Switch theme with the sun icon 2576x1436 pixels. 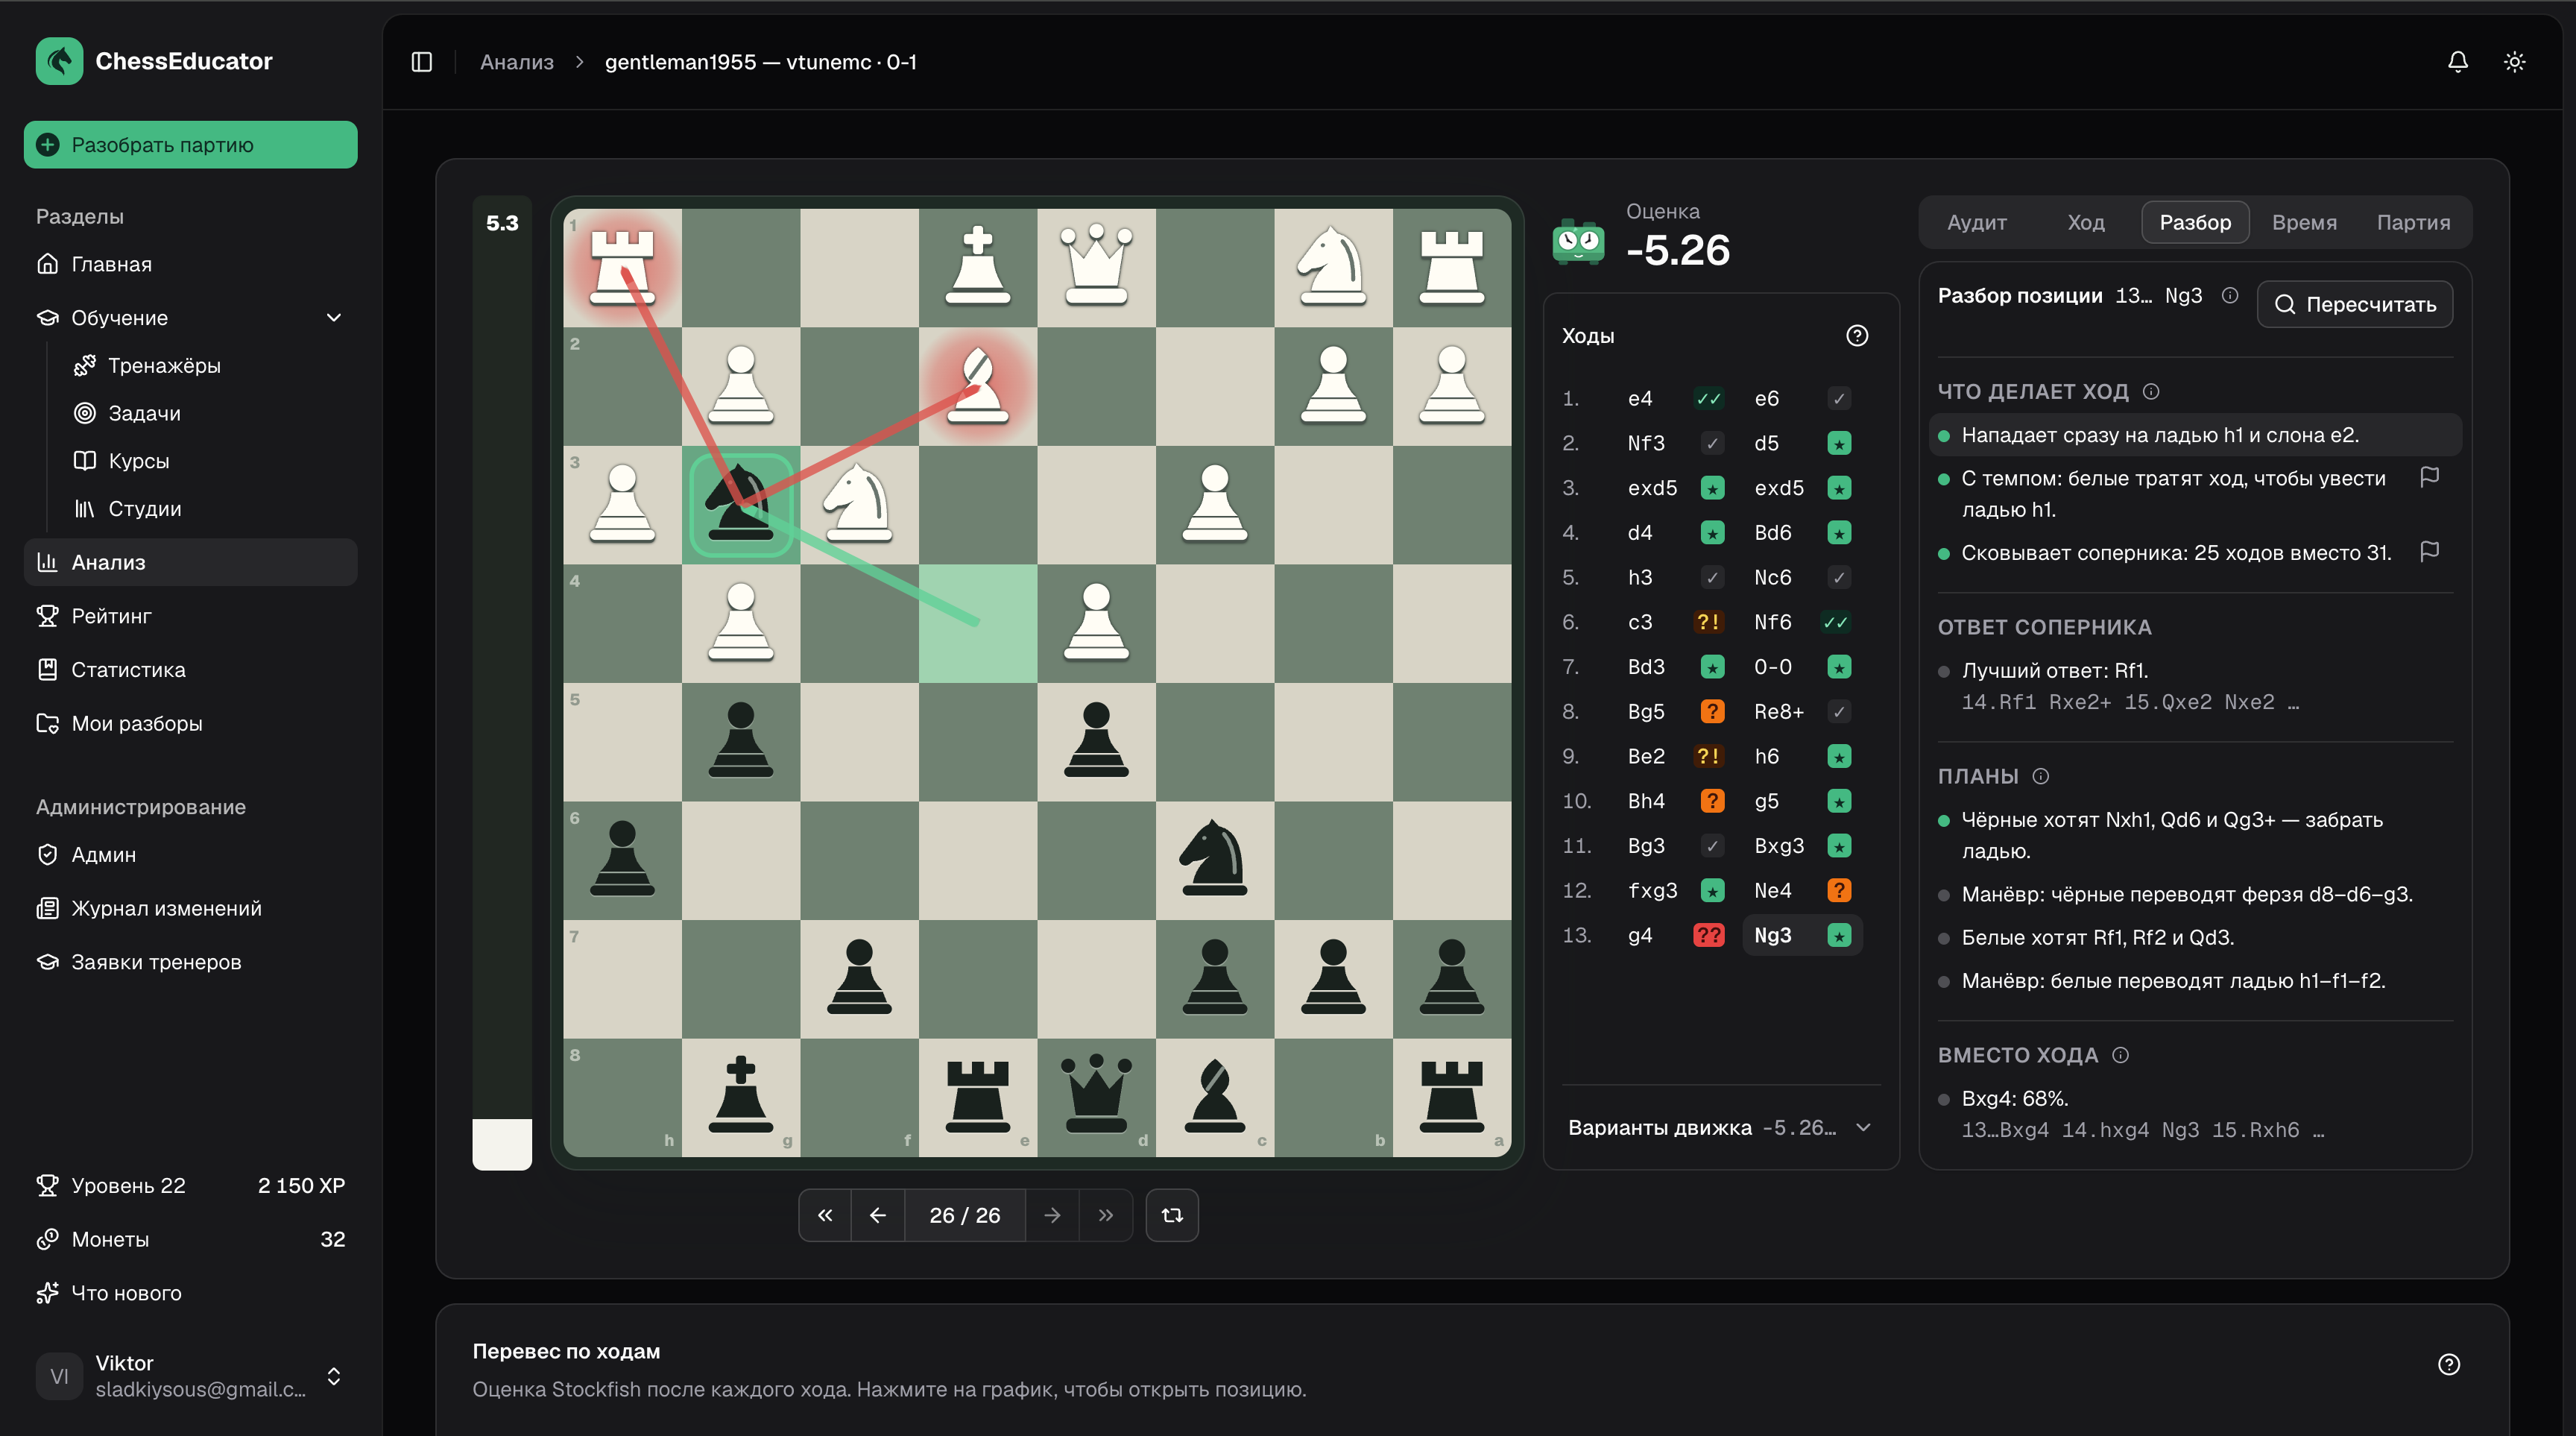click(x=2514, y=62)
